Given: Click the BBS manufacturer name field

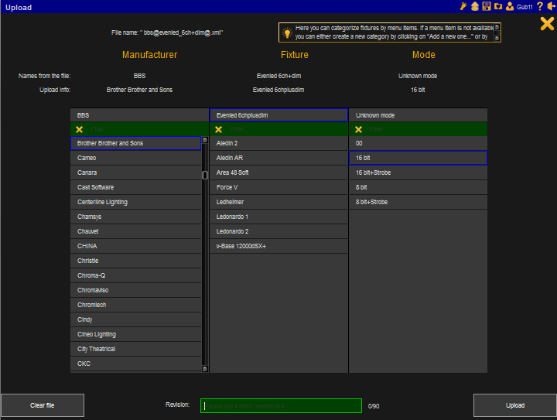Looking at the screenshot, I should [x=139, y=115].
